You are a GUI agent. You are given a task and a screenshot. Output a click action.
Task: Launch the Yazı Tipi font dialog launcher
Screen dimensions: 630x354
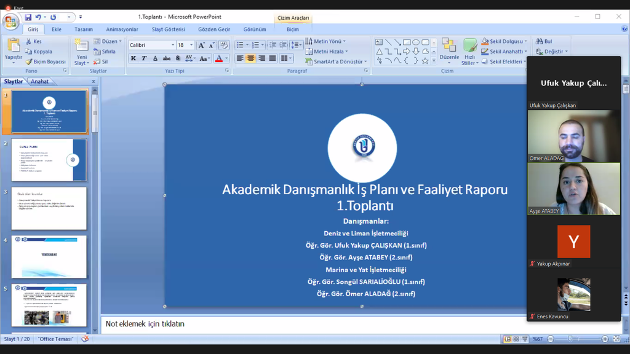pos(227,71)
